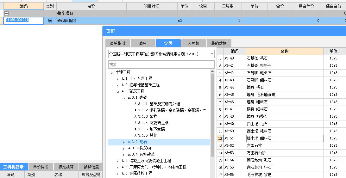Select quota row A3-50 挡土墙 粗料石

coord(281,131)
